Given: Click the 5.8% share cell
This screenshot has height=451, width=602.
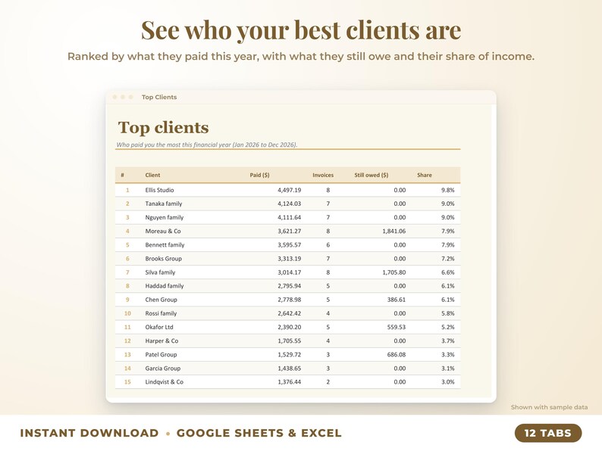Looking at the screenshot, I should click(447, 313).
